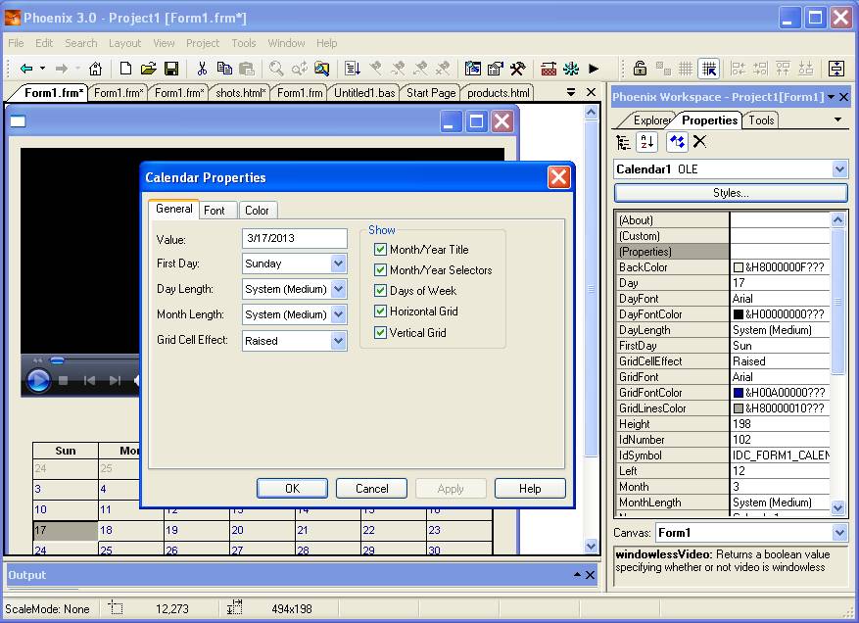Click the Styles... button
The height and width of the screenshot is (623, 859).
click(x=731, y=193)
